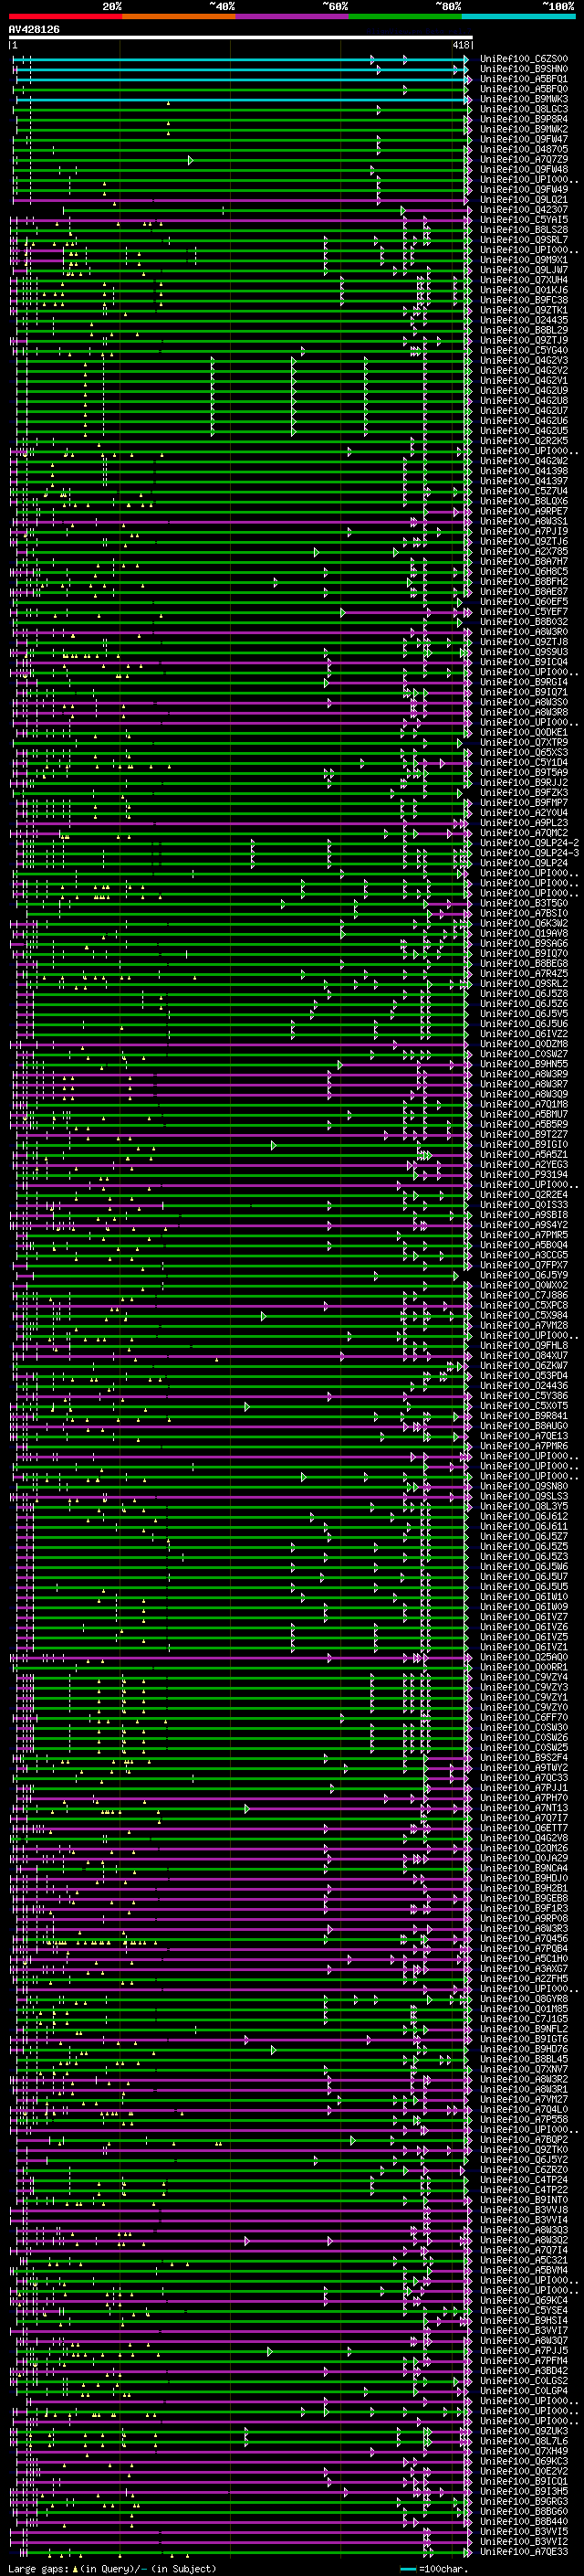Viewport: 584px width, 2576px height.
Task: Select the UniRef100_Q9ZTJ9 label
Action: tap(524, 340)
